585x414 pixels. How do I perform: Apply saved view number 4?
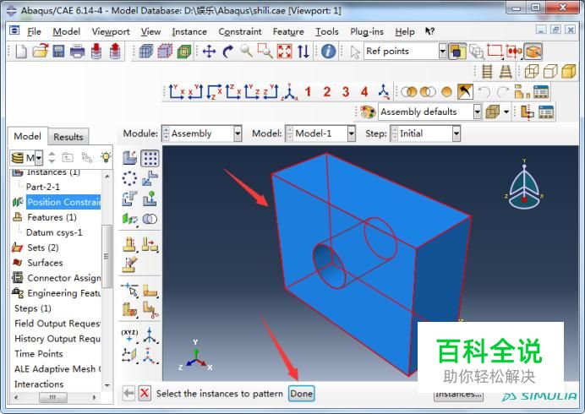coord(364,92)
